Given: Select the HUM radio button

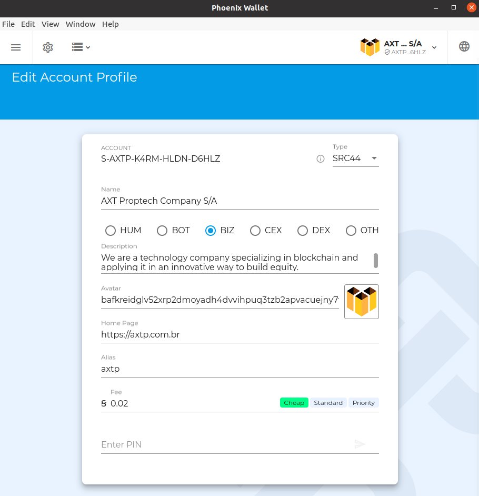Looking at the screenshot, I should click(111, 231).
